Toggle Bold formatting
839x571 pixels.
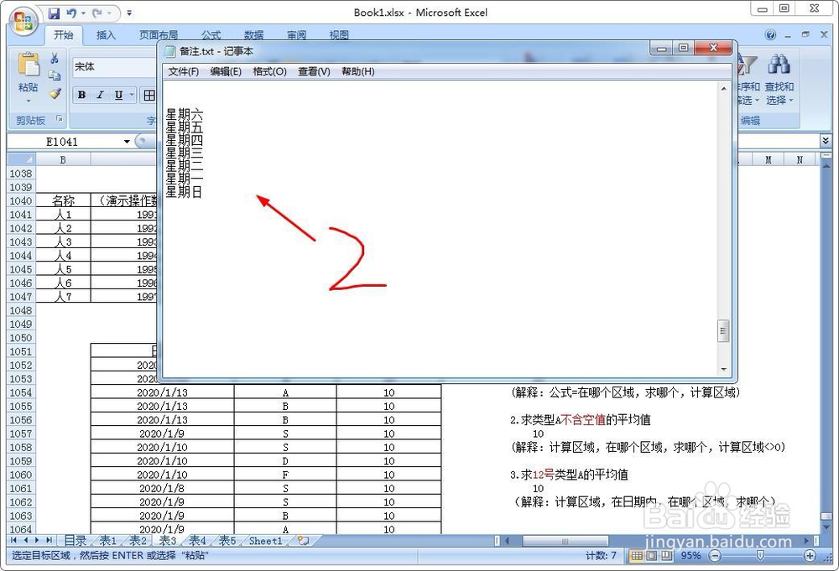pyautogui.click(x=81, y=96)
